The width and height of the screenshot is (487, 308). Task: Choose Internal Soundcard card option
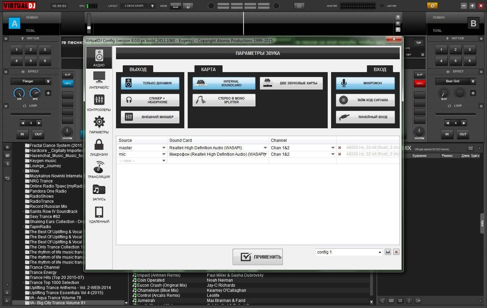pos(224,83)
